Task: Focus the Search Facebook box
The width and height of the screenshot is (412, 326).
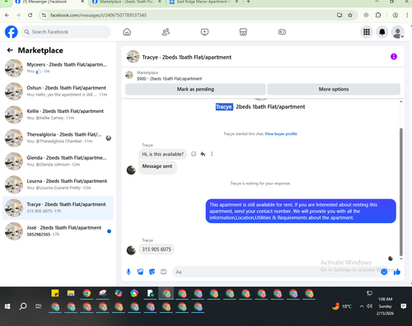Action: pyautogui.click(x=66, y=32)
